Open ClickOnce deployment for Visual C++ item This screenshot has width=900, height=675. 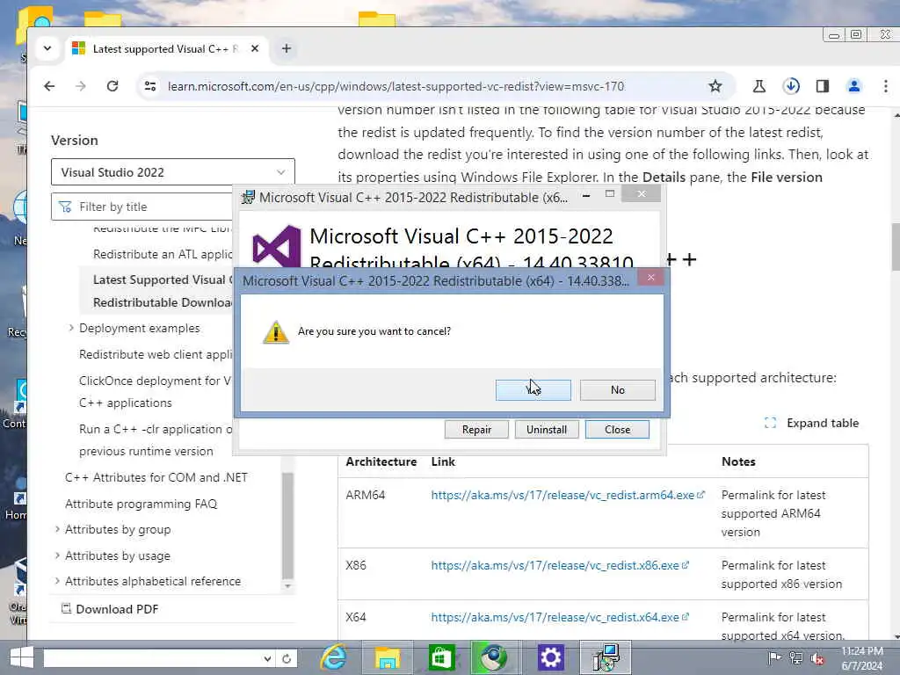click(x=155, y=391)
